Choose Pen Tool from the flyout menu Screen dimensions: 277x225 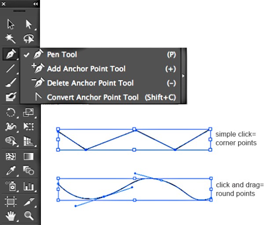coord(62,55)
